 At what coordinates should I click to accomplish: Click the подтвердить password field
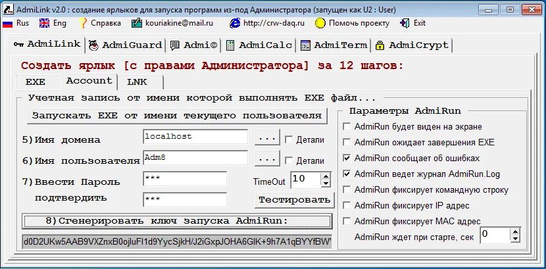tap(185, 200)
